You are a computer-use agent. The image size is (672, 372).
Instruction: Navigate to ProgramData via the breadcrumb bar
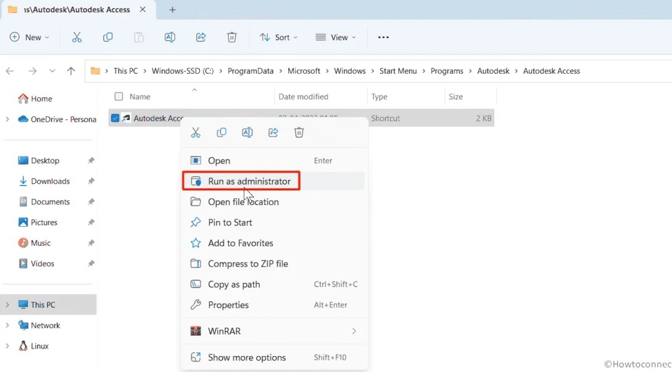tap(251, 71)
